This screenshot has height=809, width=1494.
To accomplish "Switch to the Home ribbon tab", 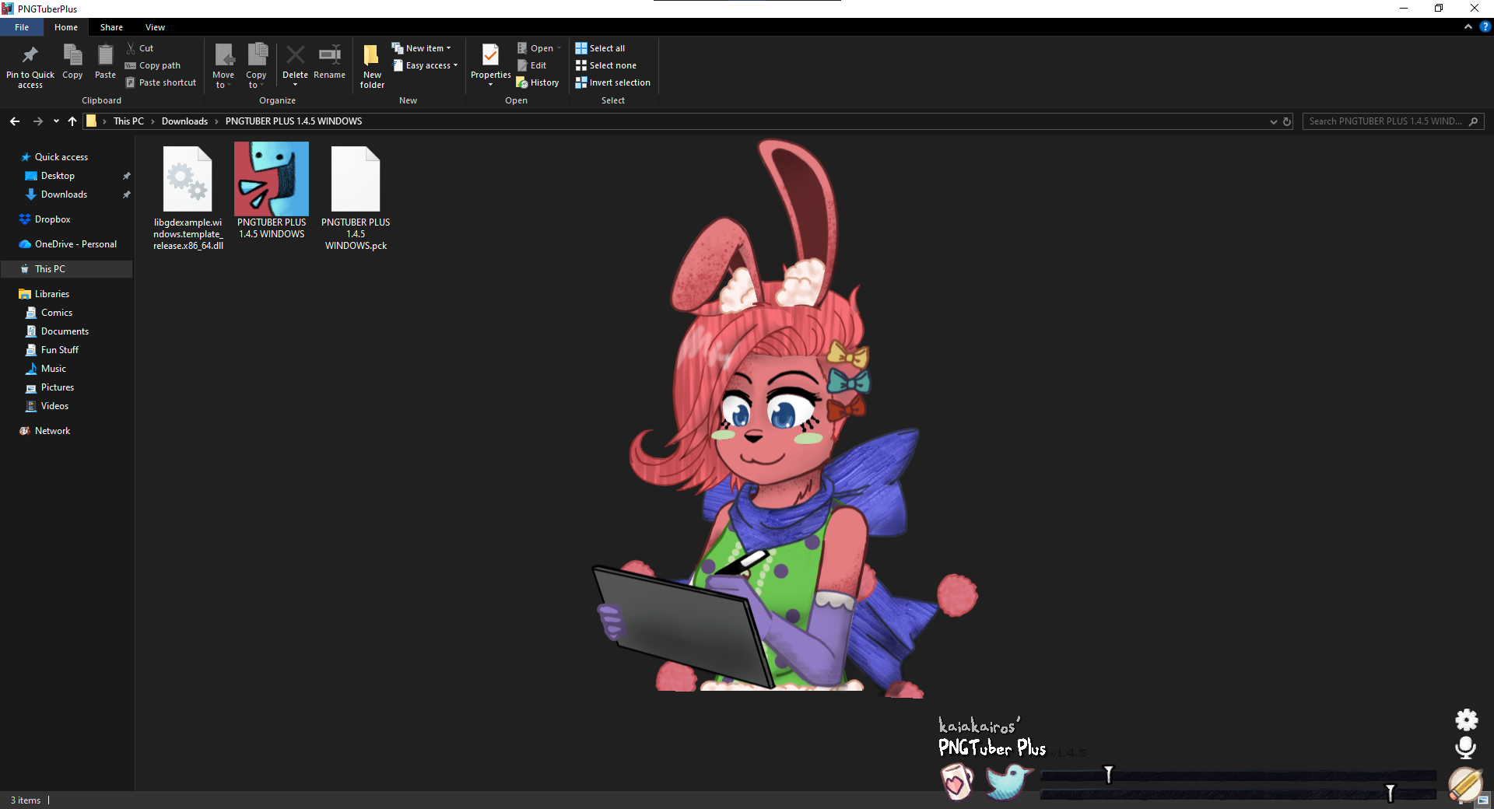I will [66, 27].
